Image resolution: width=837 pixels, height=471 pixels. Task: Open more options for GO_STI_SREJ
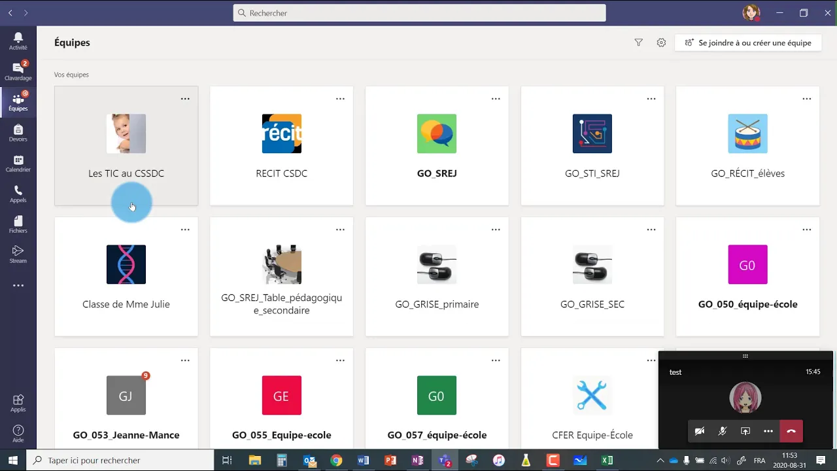pos(651,99)
